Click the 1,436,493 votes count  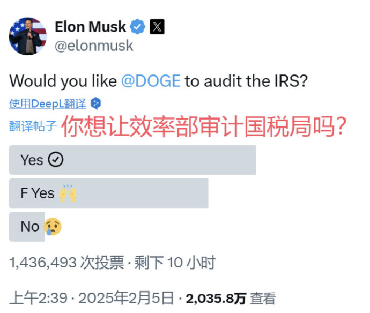pos(66,262)
